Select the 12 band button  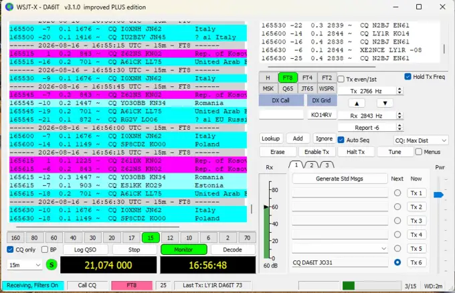tap(170, 238)
